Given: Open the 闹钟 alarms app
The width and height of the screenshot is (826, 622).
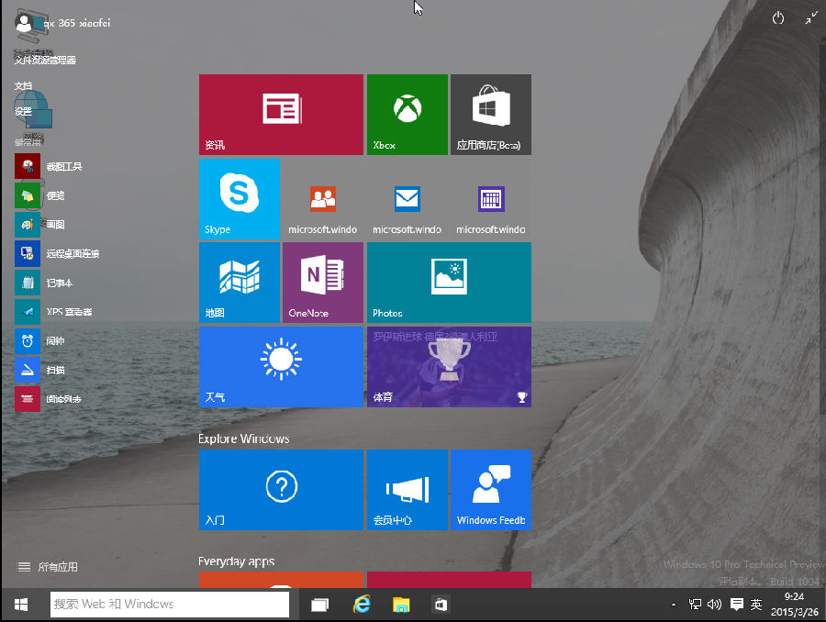Looking at the screenshot, I should pos(40,340).
